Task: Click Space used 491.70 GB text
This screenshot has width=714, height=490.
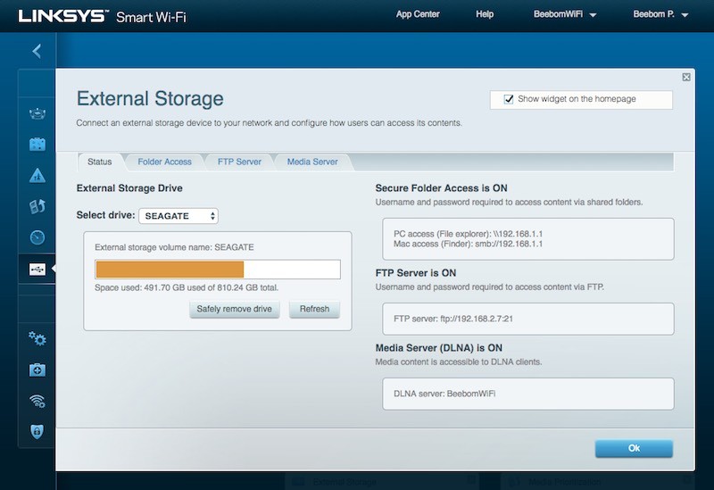Action: coord(187,287)
